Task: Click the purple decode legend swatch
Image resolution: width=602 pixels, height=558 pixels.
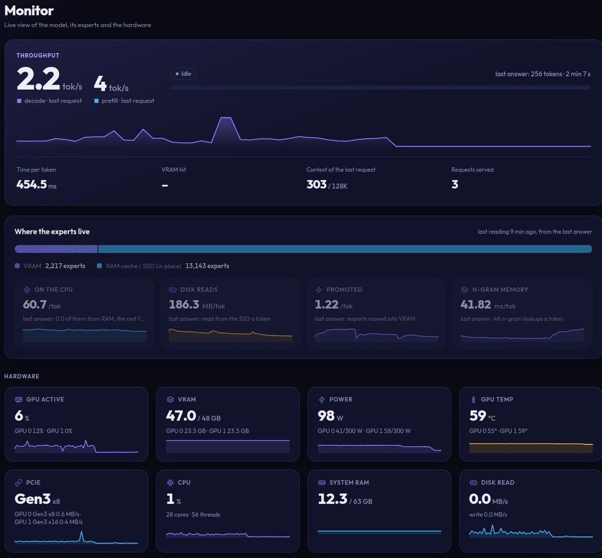Action: click(x=19, y=101)
